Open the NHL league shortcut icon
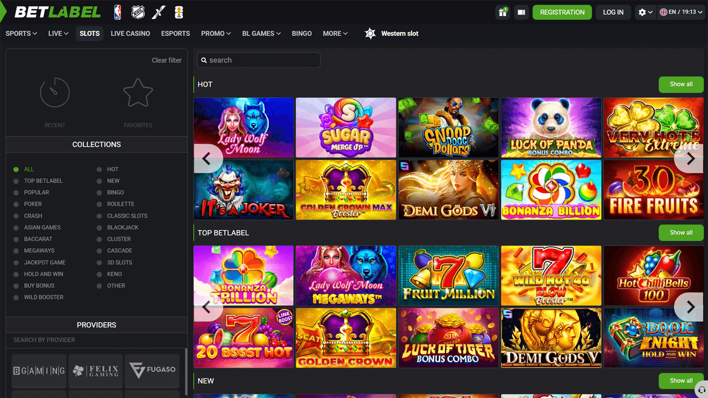Image resolution: width=708 pixels, height=398 pixels. tap(138, 12)
